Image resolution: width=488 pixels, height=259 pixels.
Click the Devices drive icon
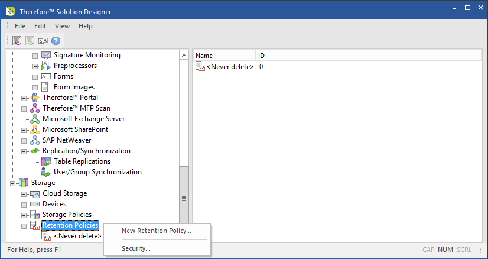(35, 204)
